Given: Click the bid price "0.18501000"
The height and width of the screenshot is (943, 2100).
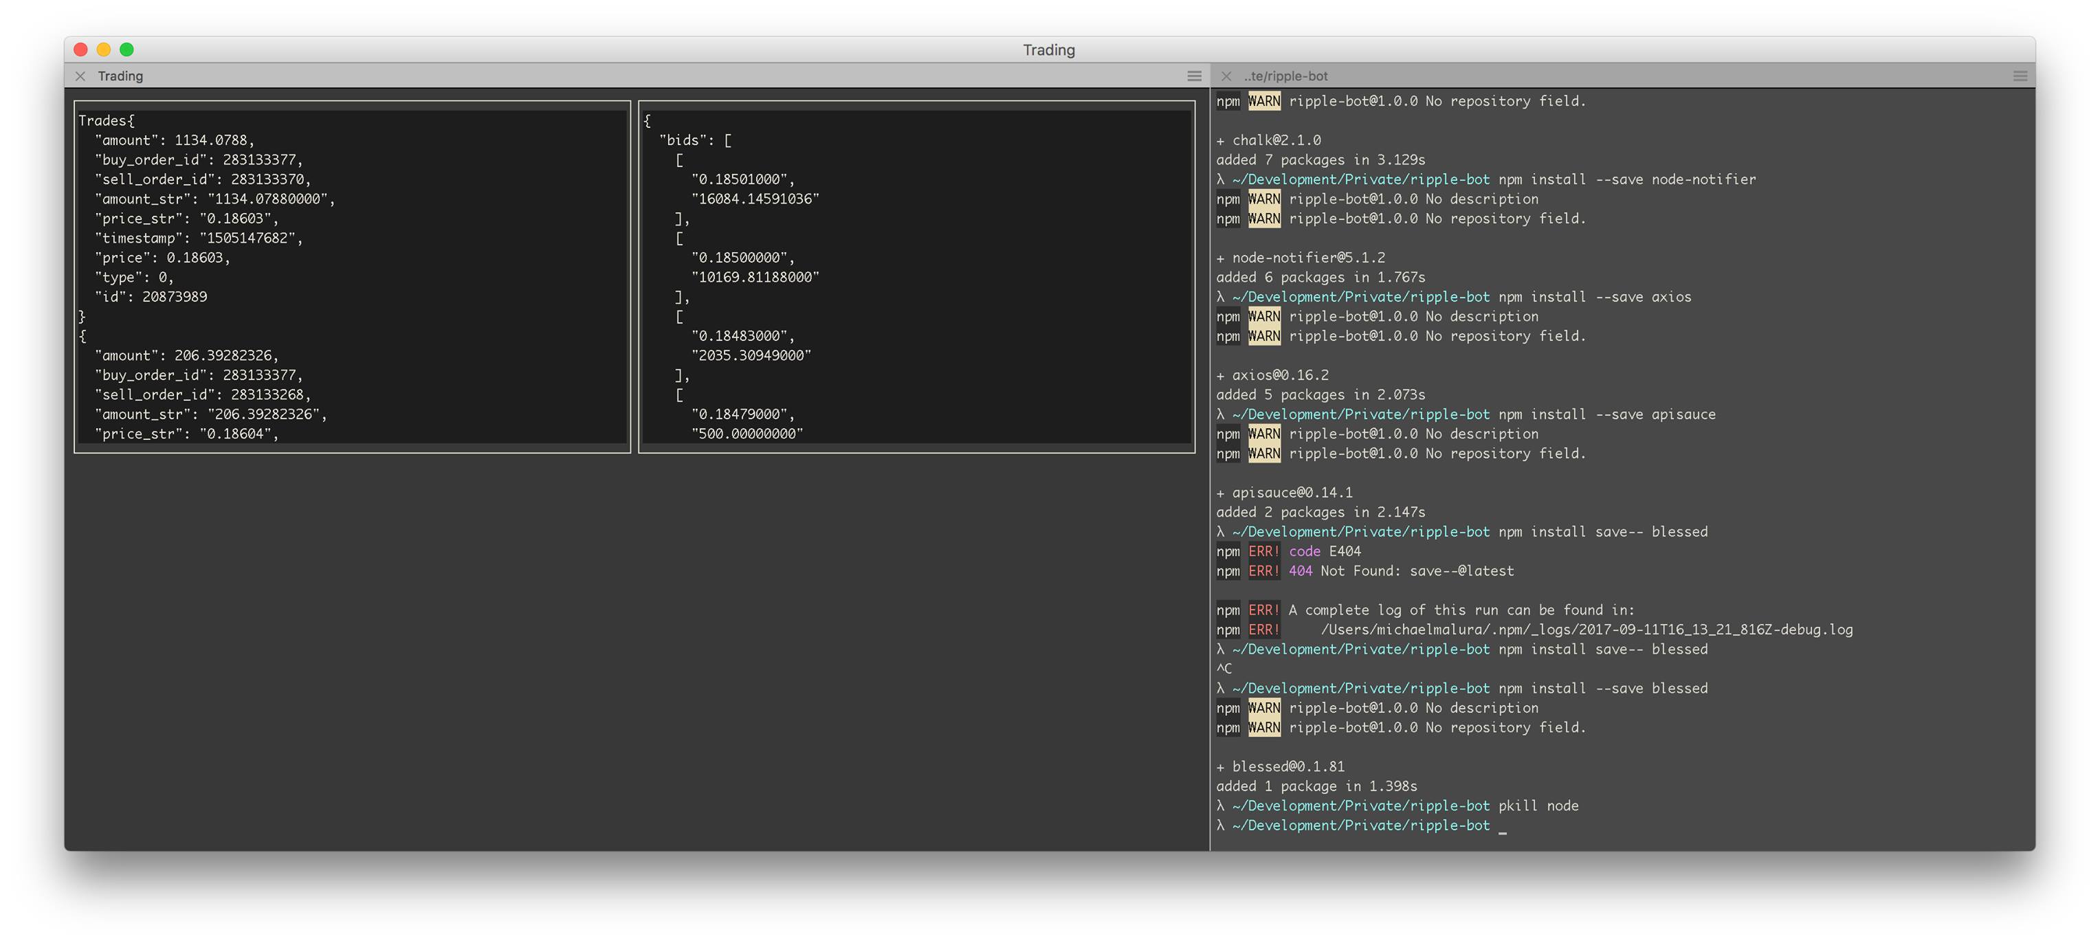Looking at the screenshot, I should click(x=742, y=179).
